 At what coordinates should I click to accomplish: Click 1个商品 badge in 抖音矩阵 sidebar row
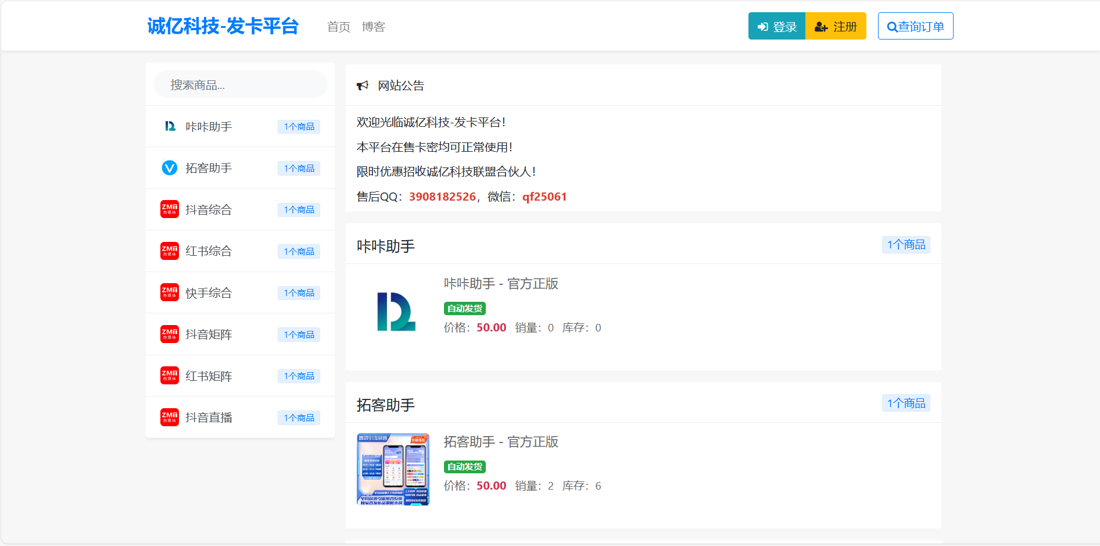[x=299, y=335]
